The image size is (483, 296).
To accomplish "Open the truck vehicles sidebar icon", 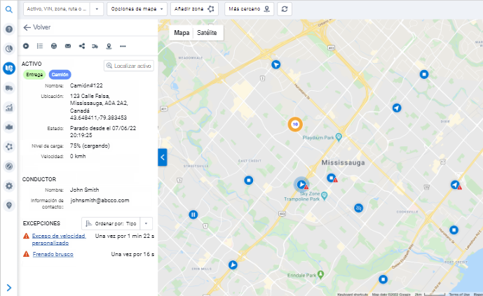I will [x=9, y=88].
